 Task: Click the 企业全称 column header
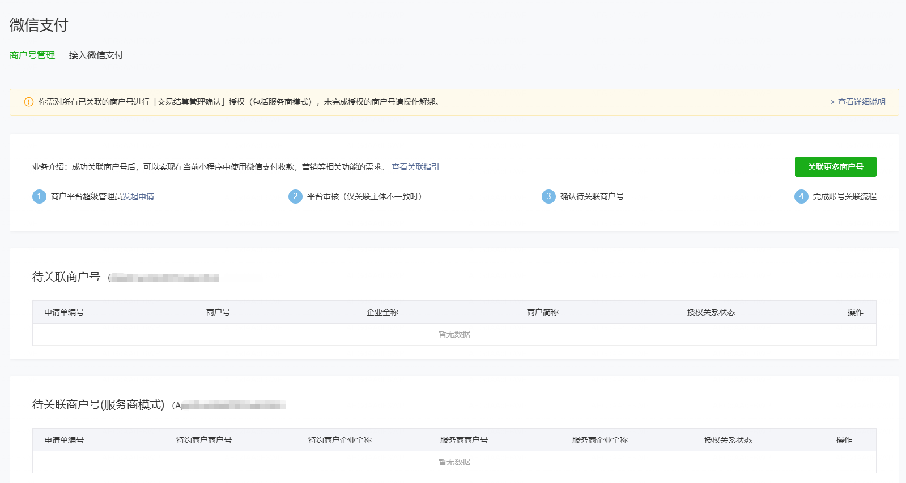(382, 312)
